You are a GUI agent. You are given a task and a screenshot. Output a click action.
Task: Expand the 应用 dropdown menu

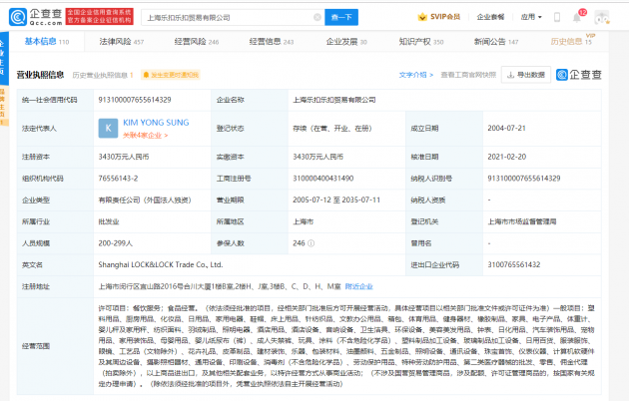click(531, 17)
